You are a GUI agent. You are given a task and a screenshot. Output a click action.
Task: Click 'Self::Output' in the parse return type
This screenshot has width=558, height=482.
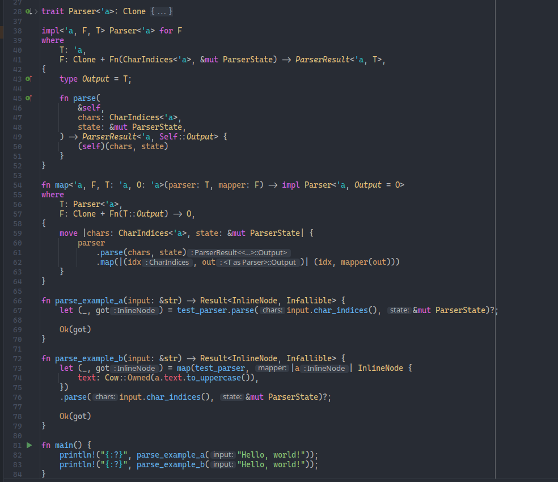(x=187, y=137)
